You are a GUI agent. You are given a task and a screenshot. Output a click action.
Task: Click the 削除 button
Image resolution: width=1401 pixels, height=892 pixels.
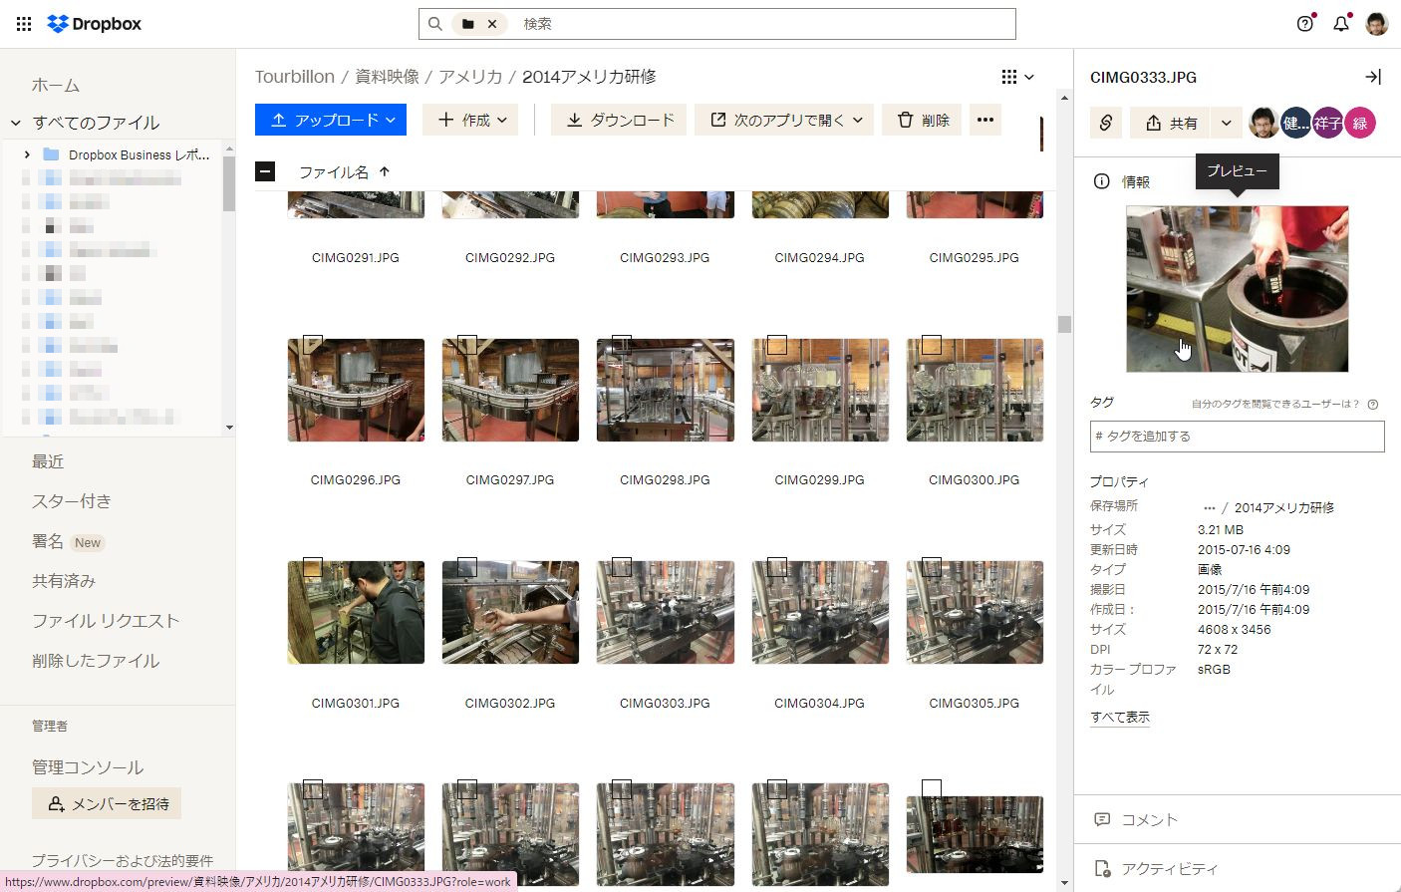point(923,120)
